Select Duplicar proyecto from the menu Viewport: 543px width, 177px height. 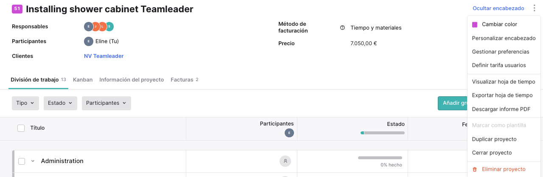494,139
